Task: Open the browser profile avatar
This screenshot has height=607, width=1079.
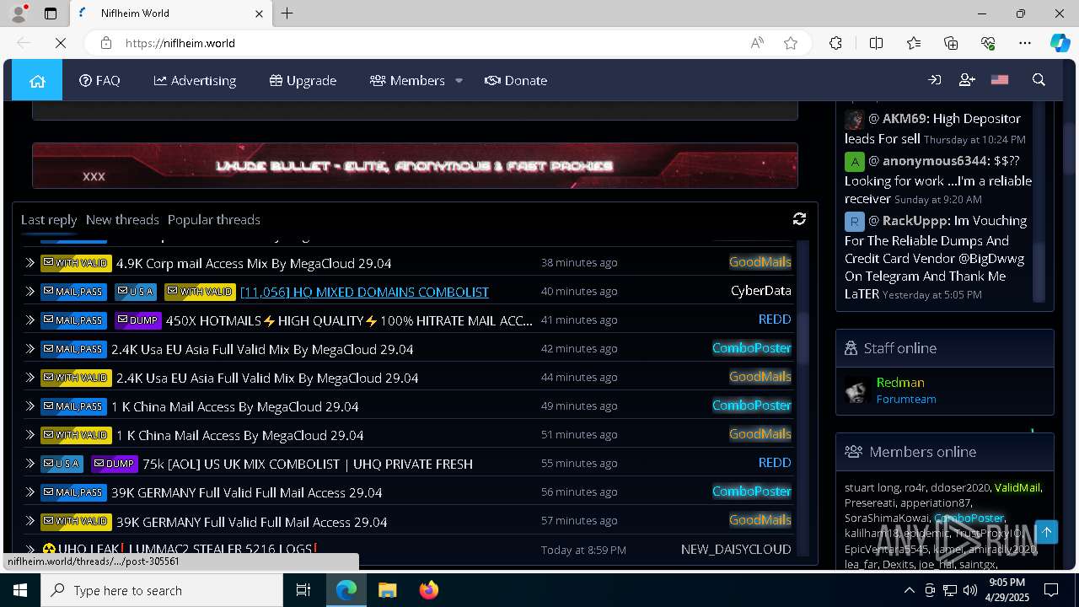Action: (19, 13)
